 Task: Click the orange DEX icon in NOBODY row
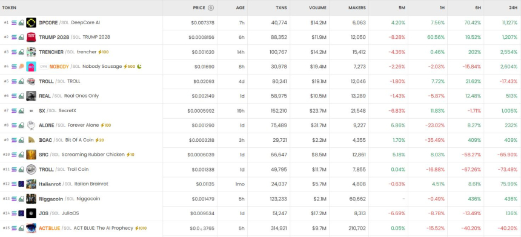21,67
